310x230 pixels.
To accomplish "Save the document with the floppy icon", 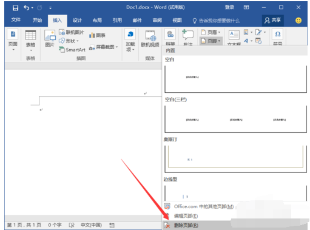I will (15, 8).
